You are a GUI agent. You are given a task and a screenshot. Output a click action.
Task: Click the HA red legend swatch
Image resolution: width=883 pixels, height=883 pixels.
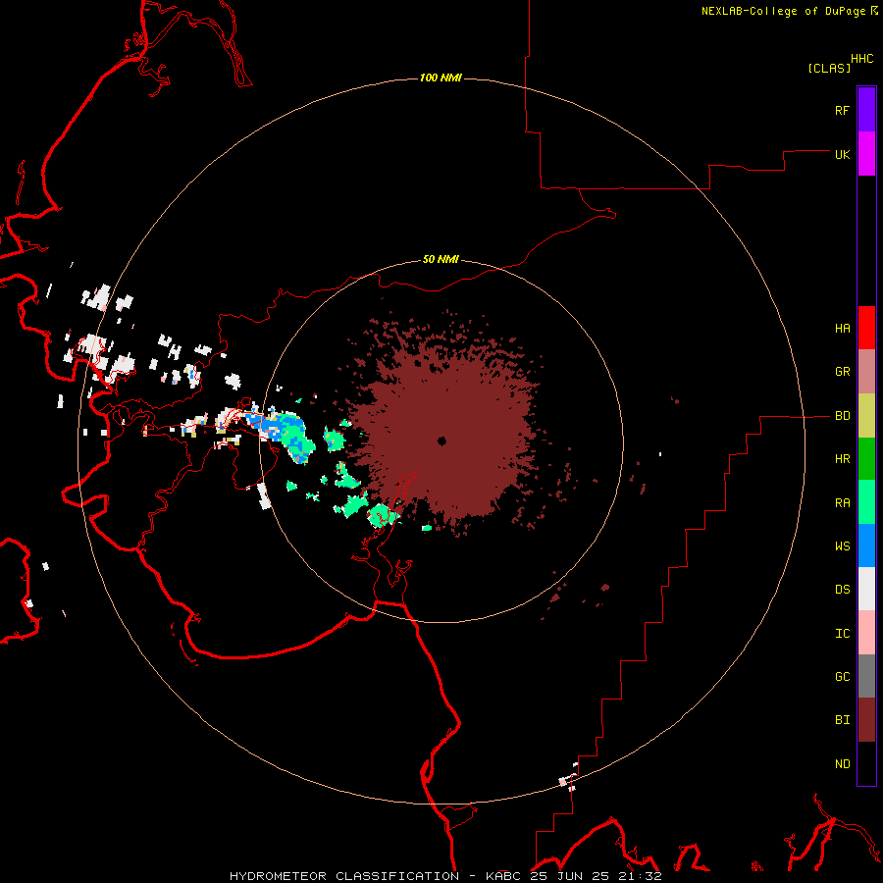tap(866, 328)
